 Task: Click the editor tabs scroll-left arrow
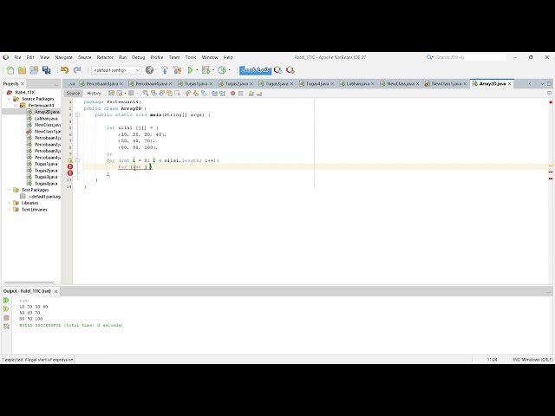pos(530,84)
